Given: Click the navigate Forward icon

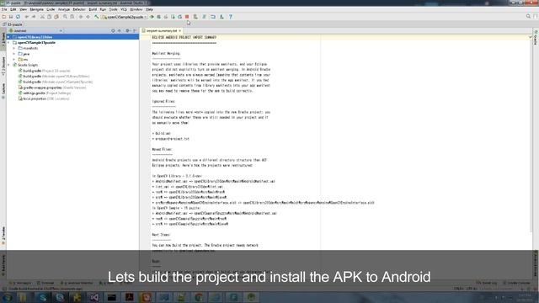Looking at the screenshot, I should tap(88, 17).
